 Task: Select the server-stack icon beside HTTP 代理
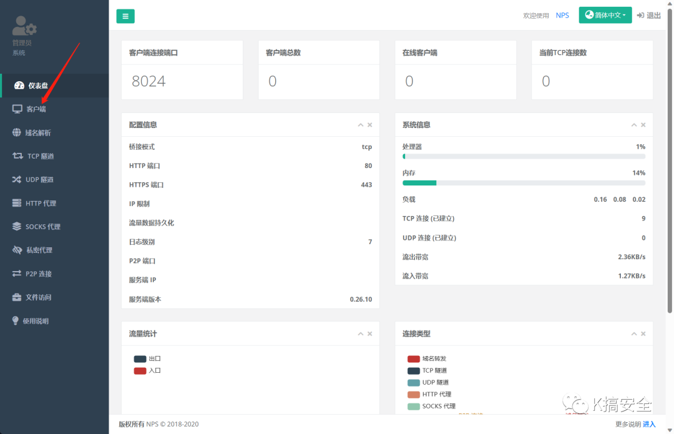click(x=16, y=203)
